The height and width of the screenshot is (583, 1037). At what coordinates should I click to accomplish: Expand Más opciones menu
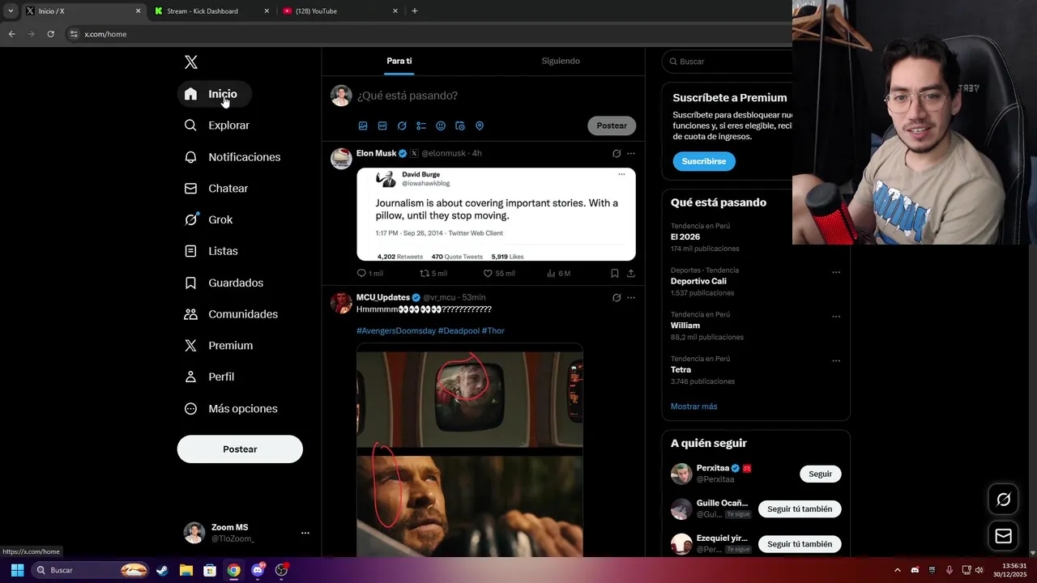pyautogui.click(x=231, y=409)
